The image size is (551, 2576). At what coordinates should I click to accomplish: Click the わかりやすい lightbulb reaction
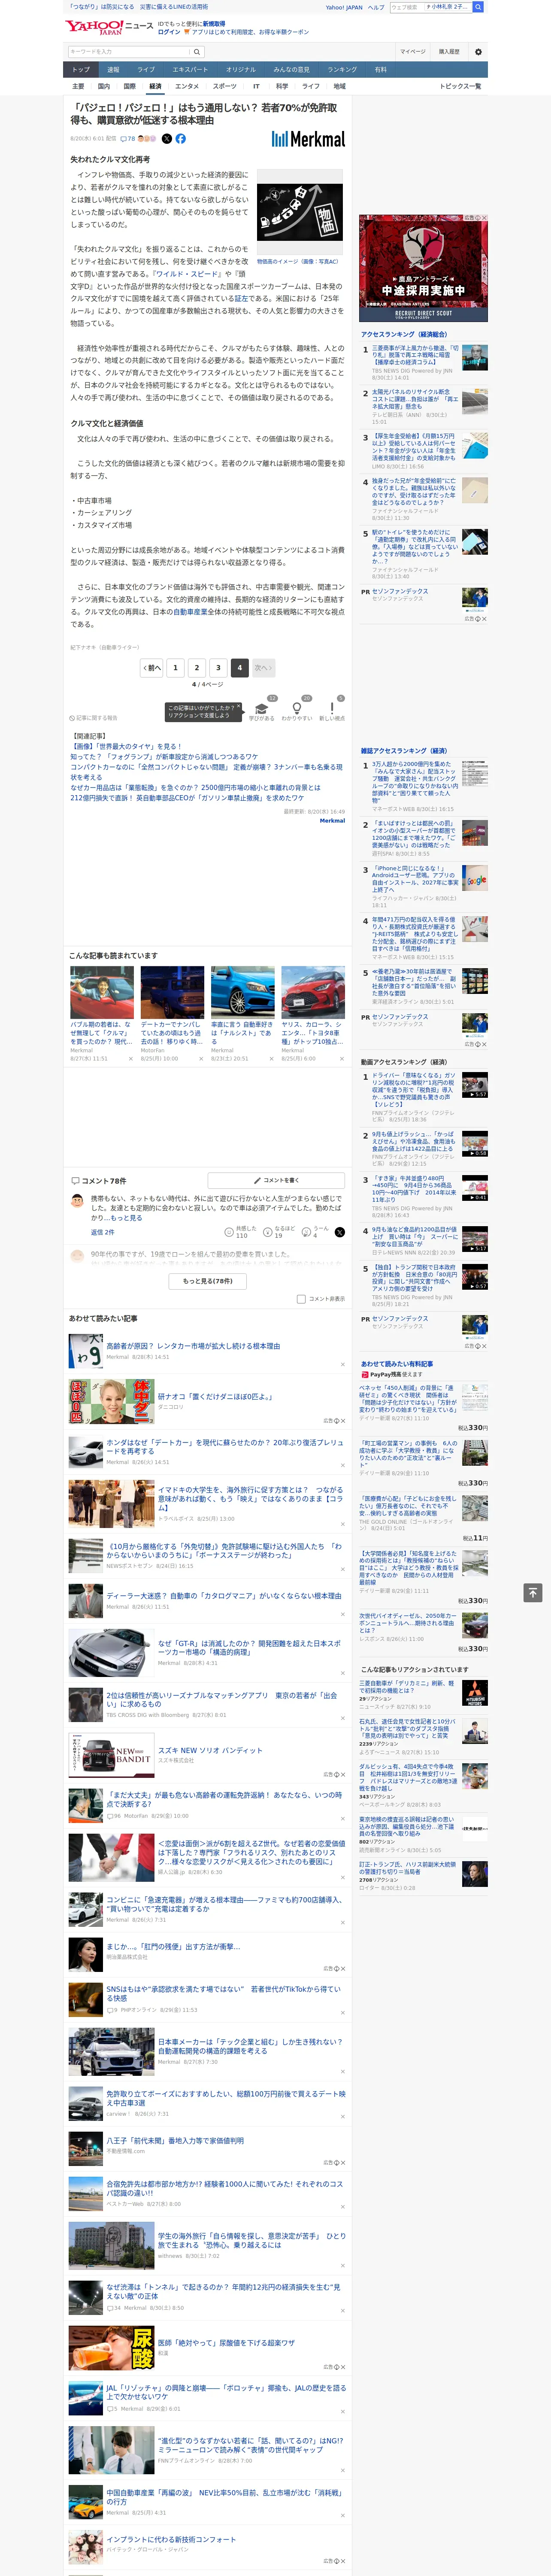click(296, 711)
